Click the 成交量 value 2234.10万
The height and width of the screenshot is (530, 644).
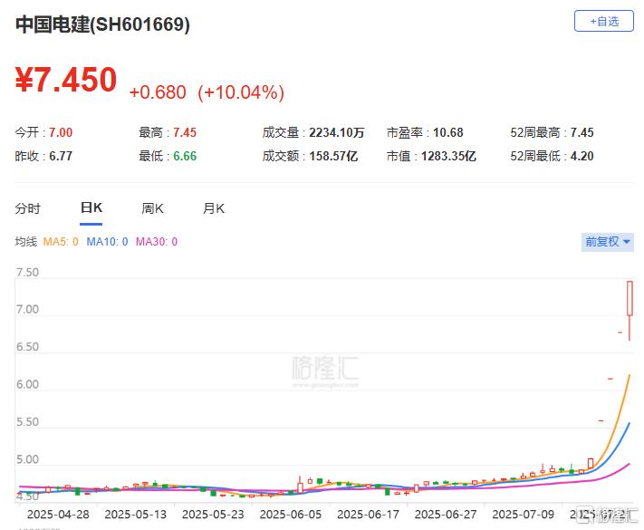(337, 132)
